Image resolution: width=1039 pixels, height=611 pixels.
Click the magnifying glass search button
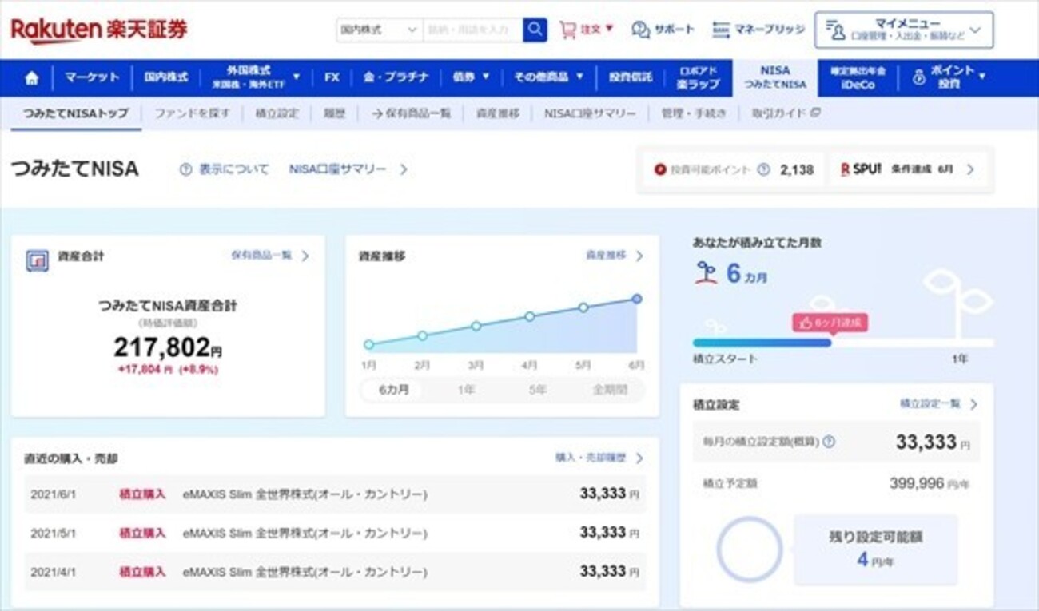(535, 30)
